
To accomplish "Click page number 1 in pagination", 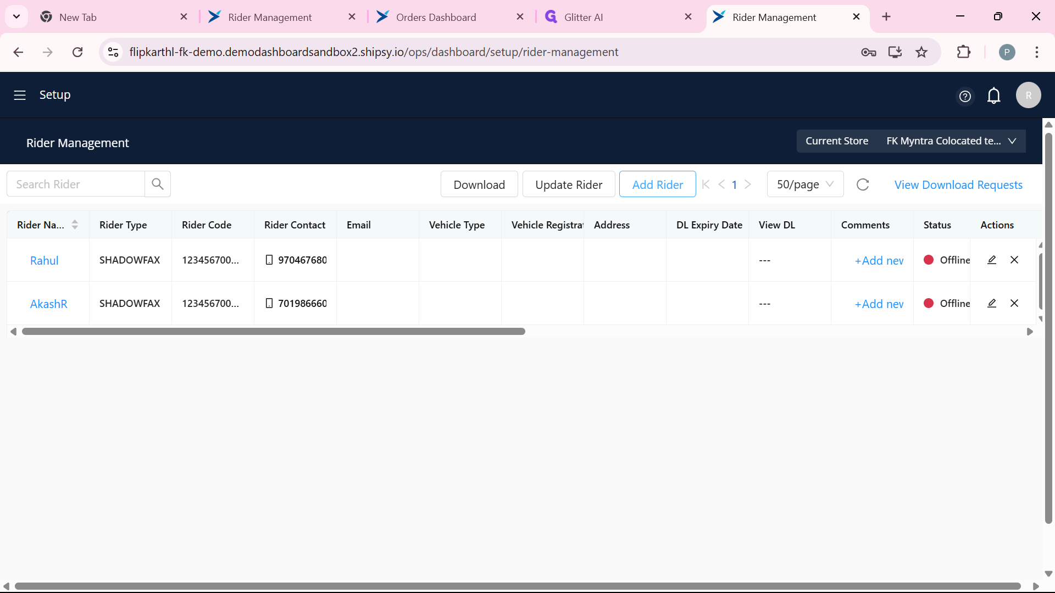I will (x=734, y=185).
